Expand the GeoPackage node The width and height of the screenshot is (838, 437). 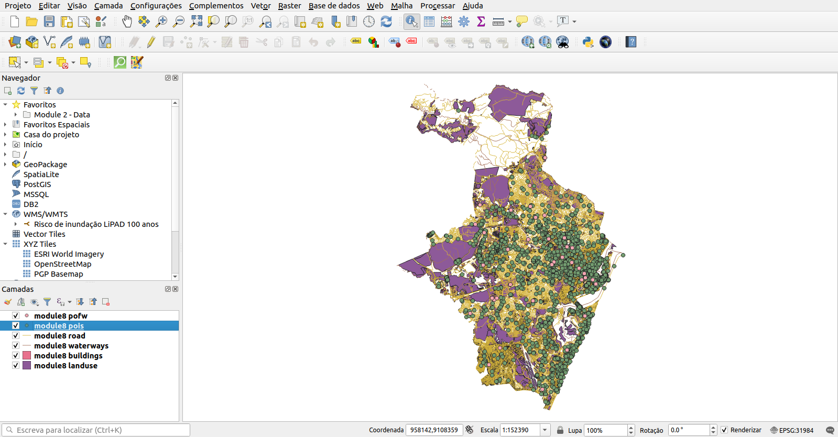[x=5, y=164]
